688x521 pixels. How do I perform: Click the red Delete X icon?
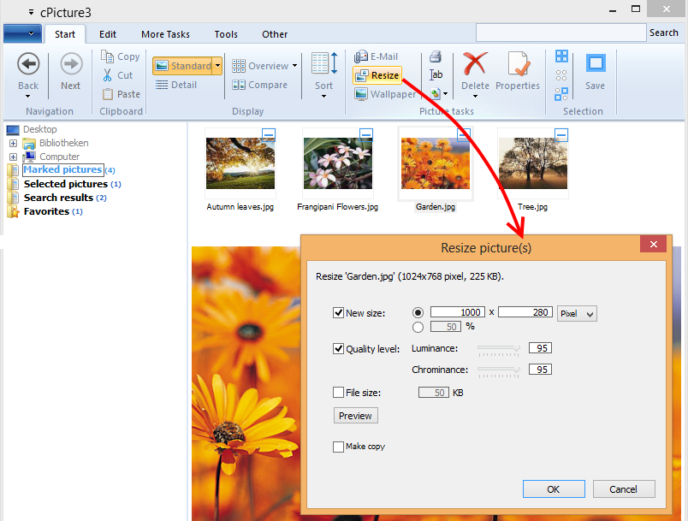click(x=475, y=64)
